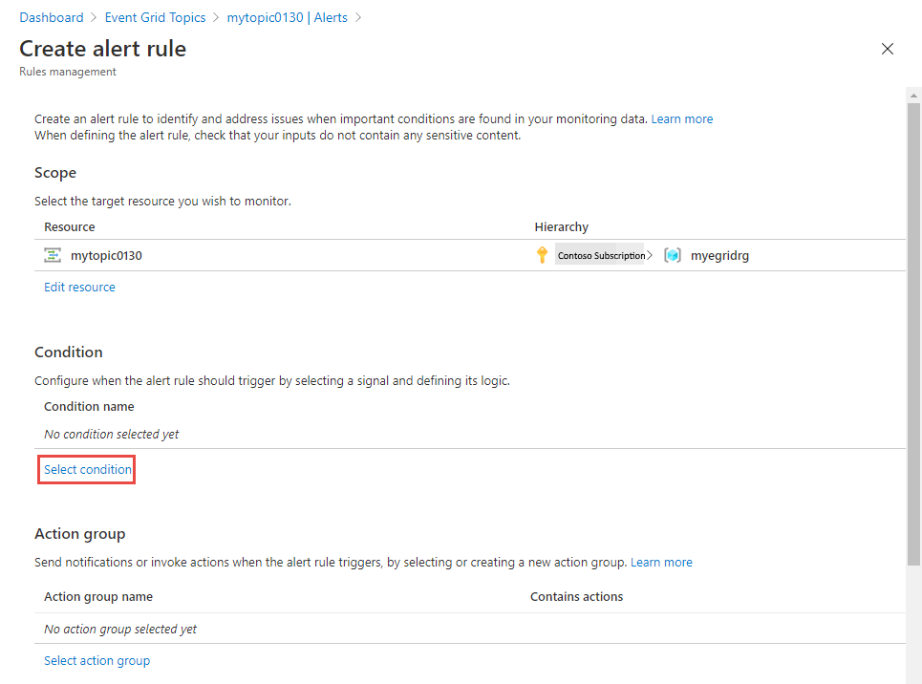Click the blue cube icon before myegridrg
Image resolution: width=922 pixels, height=684 pixels.
673,254
